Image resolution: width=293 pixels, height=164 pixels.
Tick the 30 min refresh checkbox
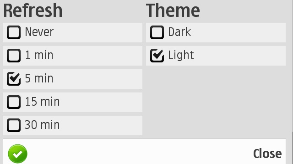[14, 125]
